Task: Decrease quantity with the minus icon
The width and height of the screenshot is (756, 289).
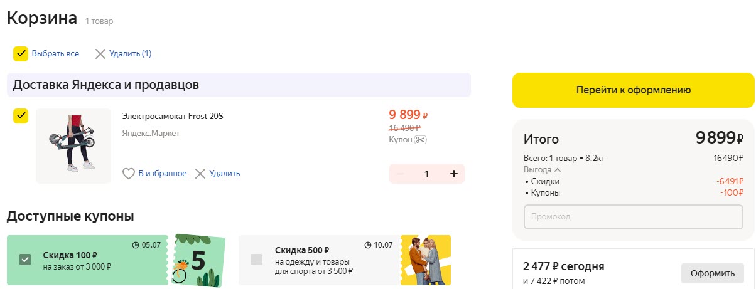Action: 401,174
